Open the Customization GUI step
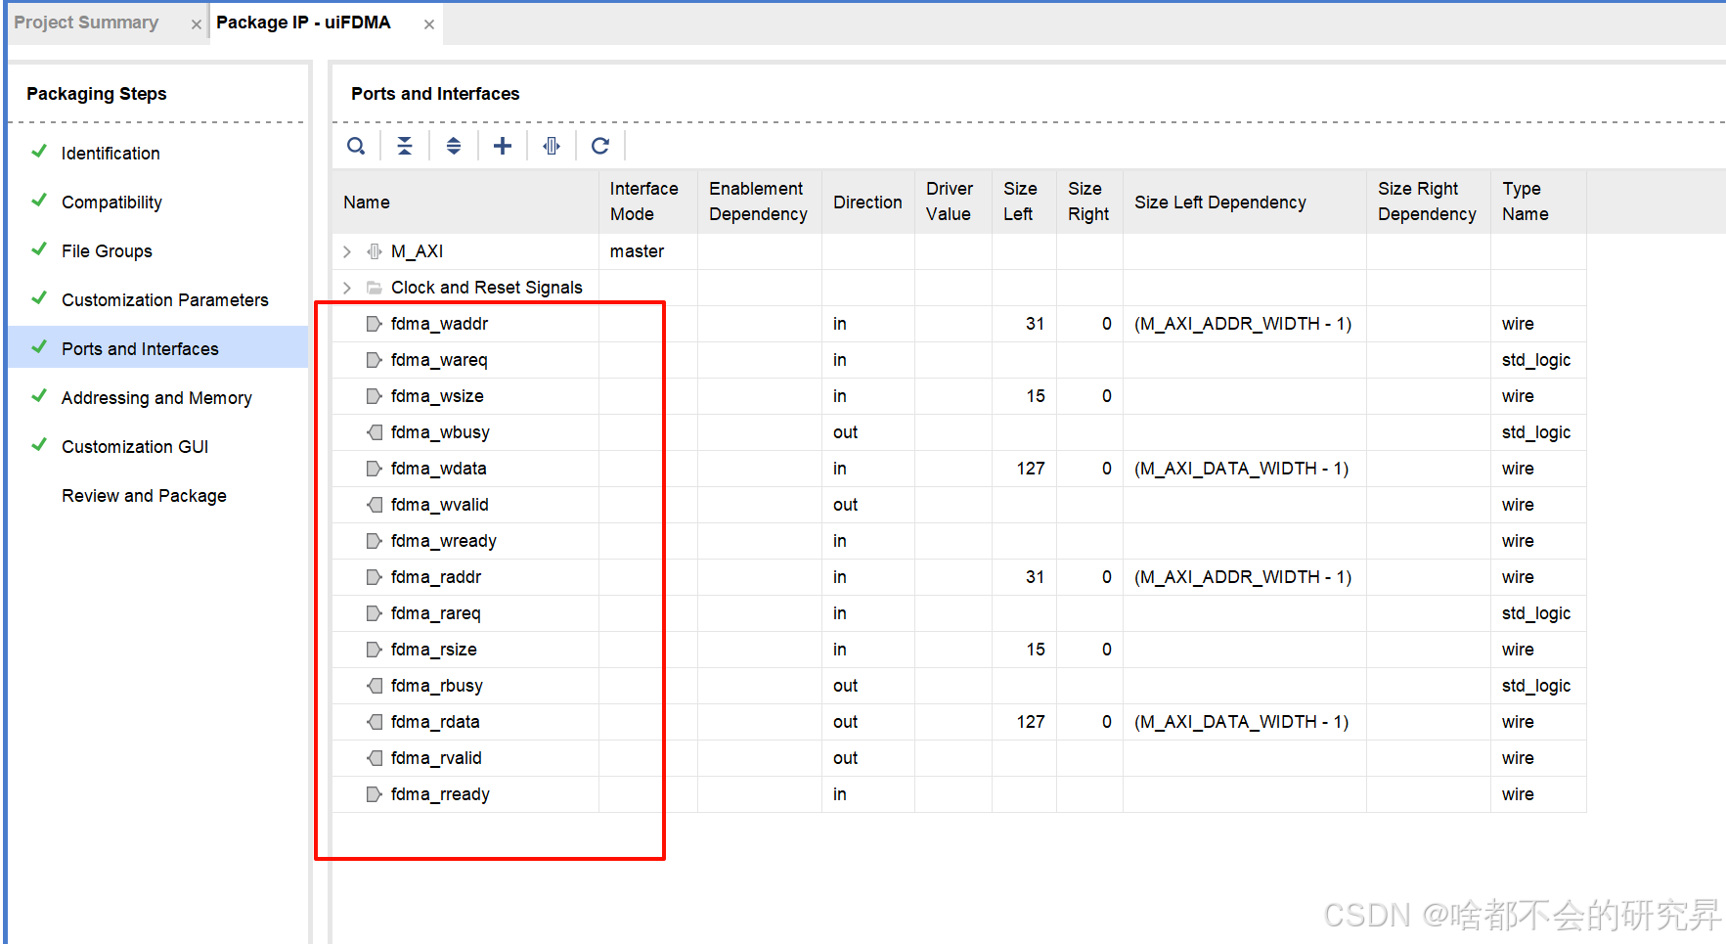Viewport: 1726px width, 944px height. (135, 447)
